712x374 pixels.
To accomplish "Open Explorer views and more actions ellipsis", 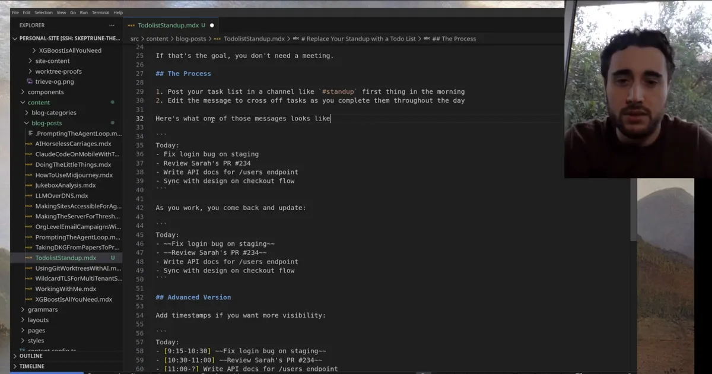I will pyautogui.click(x=112, y=26).
